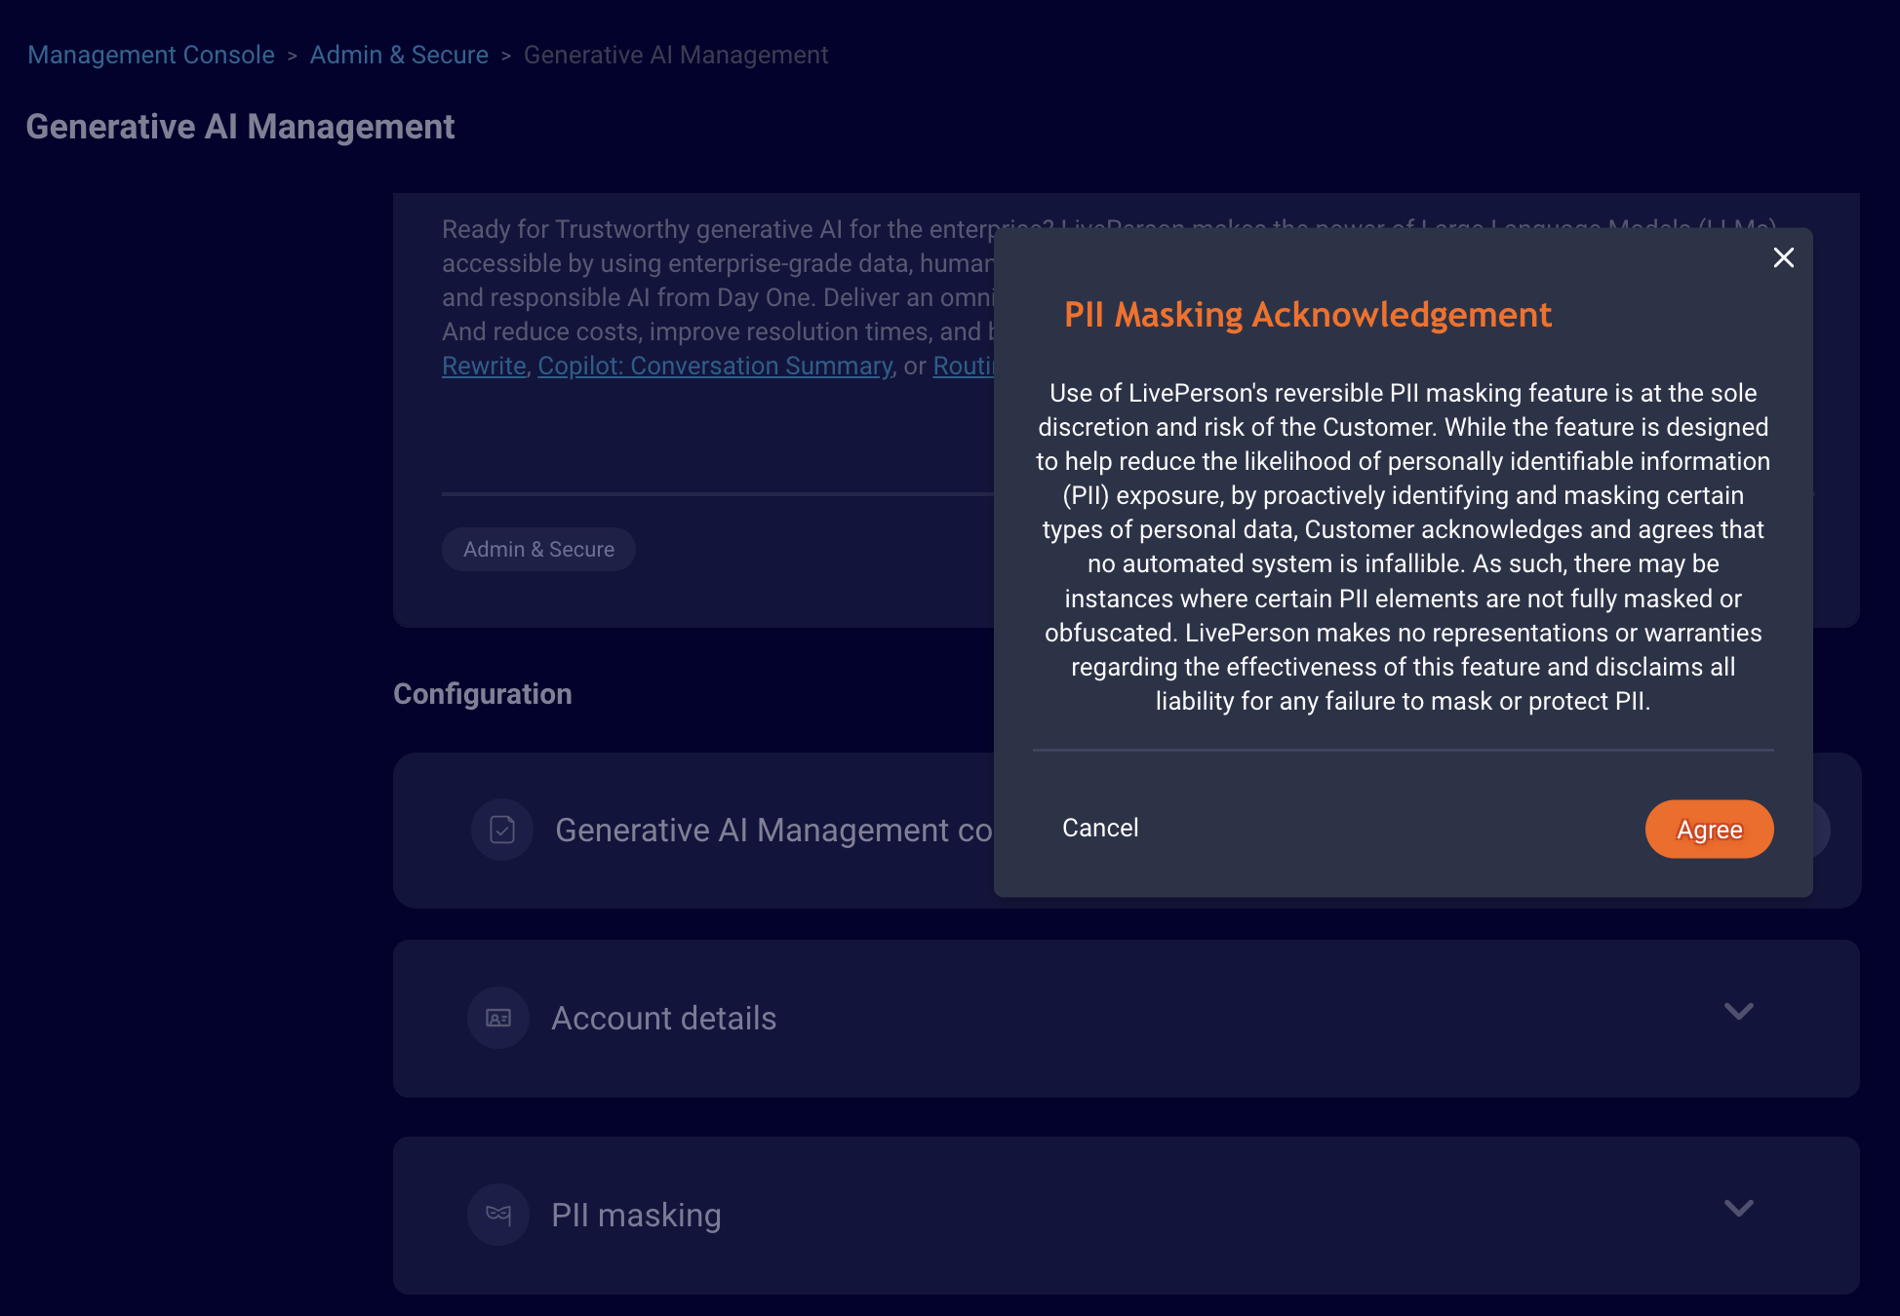1900x1316 pixels.
Task: Navigate to Management Console via breadcrumb
Action: [x=150, y=55]
